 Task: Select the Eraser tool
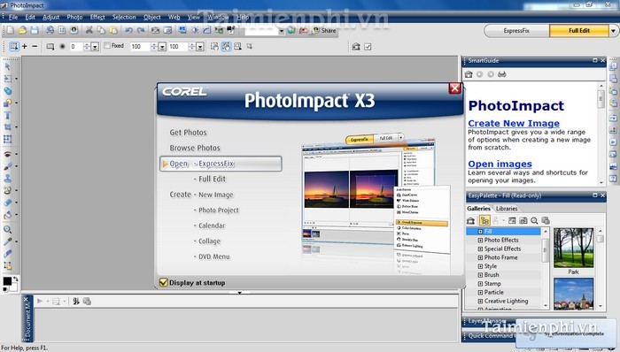point(7,203)
